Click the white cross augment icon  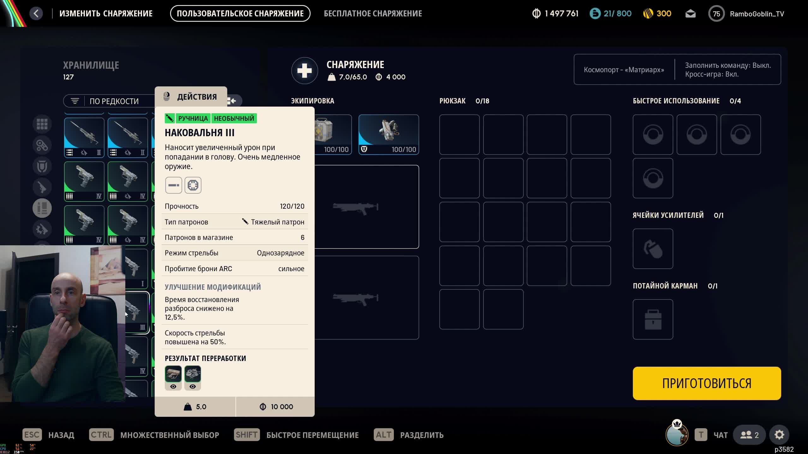[305, 71]
